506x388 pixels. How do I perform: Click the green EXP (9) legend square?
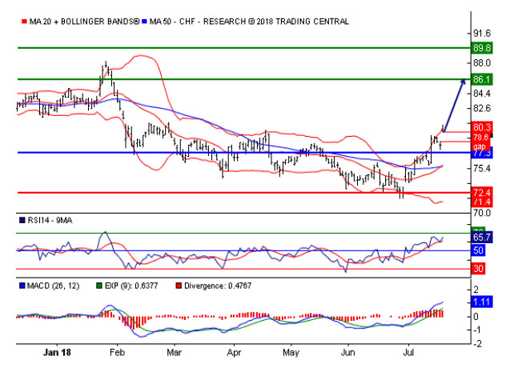(x=99, y=285)
